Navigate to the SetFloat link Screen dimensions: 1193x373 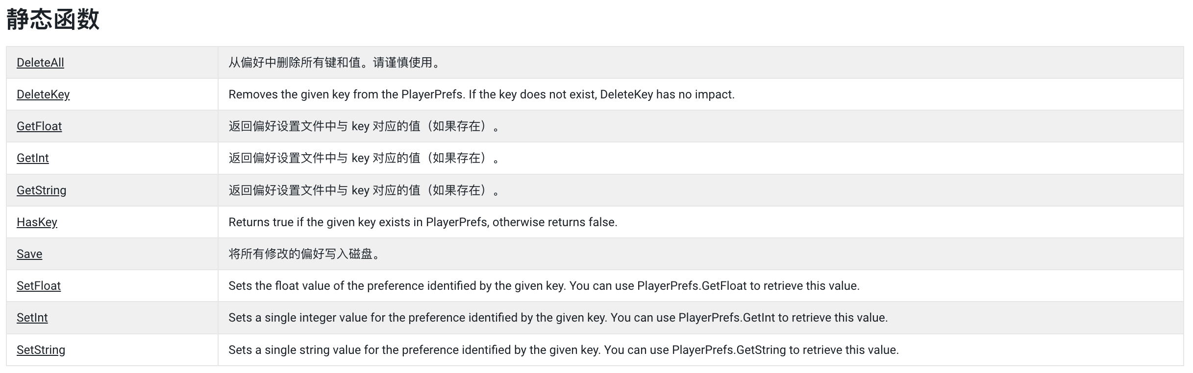point(39,286)
